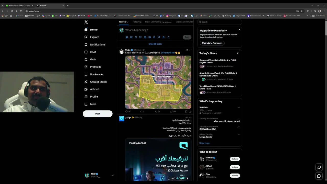Expand the More sidebar menu

[90, 104]
